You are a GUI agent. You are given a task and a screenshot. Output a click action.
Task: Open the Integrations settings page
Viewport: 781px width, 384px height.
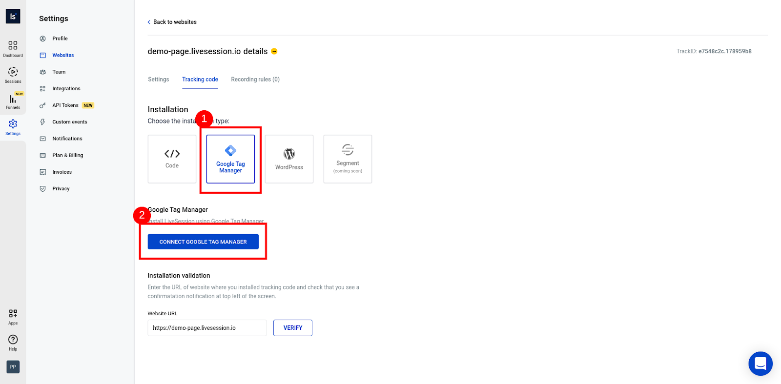coord(66,88)
